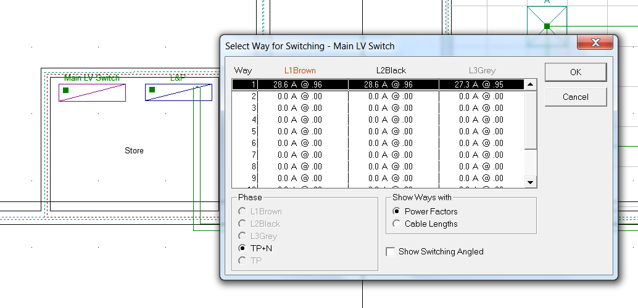Click the Way column header
This screenshot has width=638, height=308.
click(x=242, y=71)
